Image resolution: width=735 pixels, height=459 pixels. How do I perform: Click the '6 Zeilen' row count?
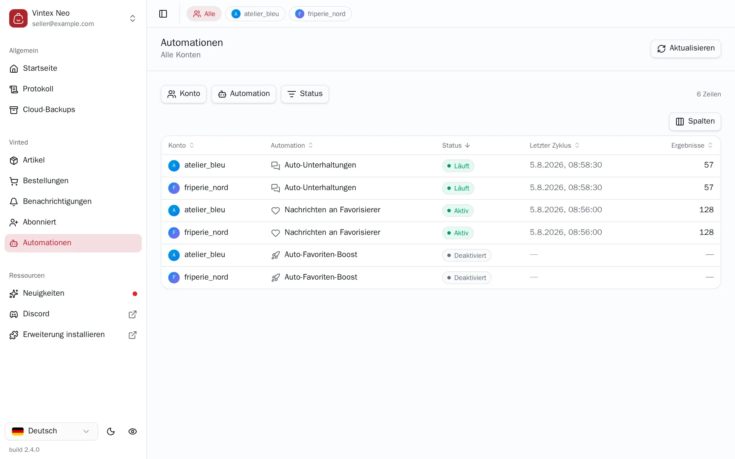709,94
